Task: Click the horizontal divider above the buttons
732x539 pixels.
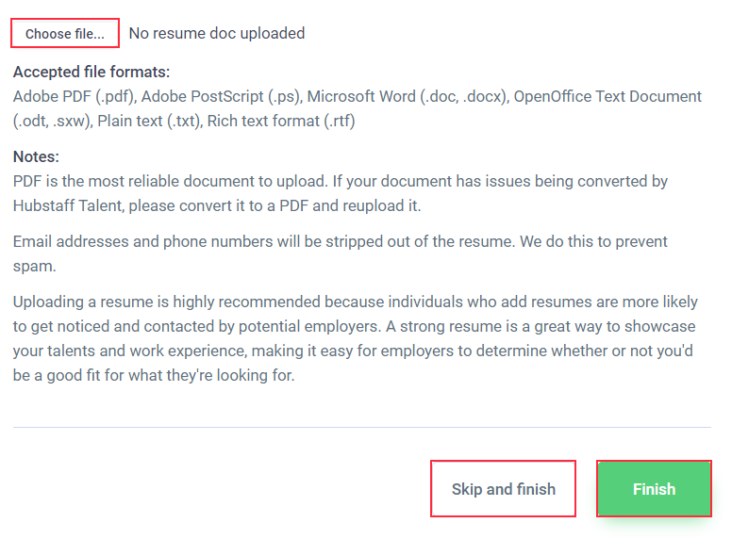Action: point(362,427)
